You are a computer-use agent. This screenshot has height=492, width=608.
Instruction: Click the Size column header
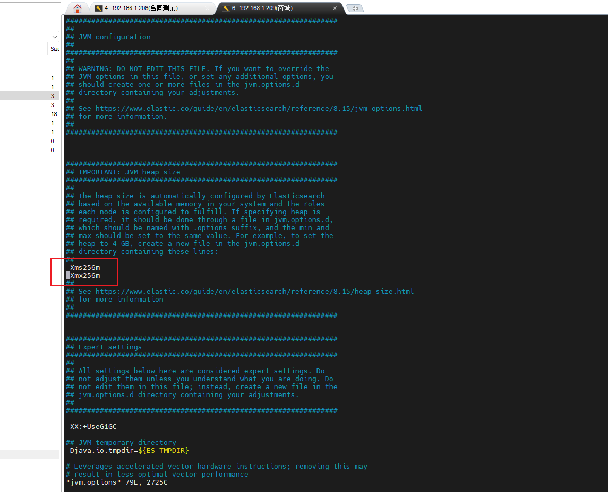point(55,49)
